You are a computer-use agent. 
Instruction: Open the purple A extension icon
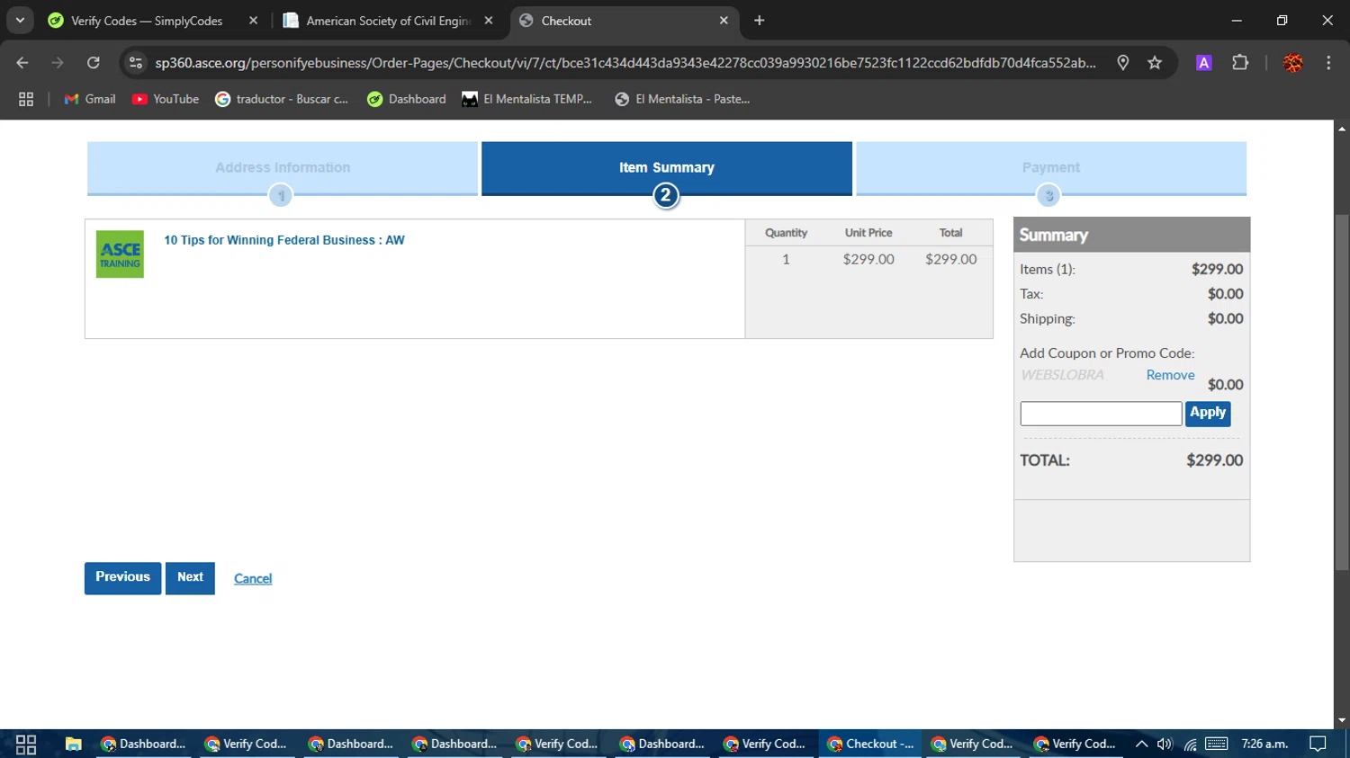1203,63
